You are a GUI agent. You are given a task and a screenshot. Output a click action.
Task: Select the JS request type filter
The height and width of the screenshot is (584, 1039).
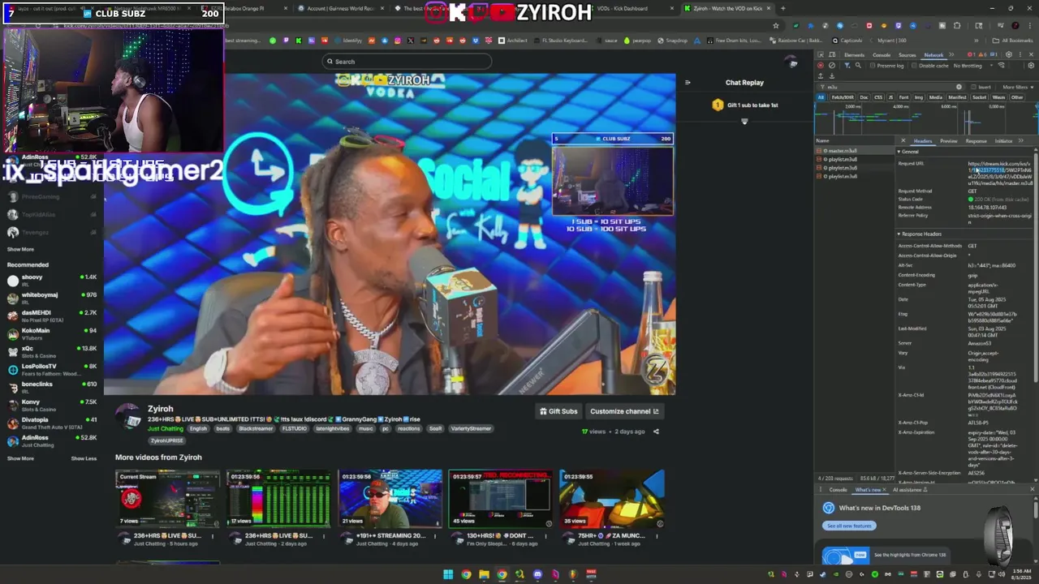tap(891, 97)
